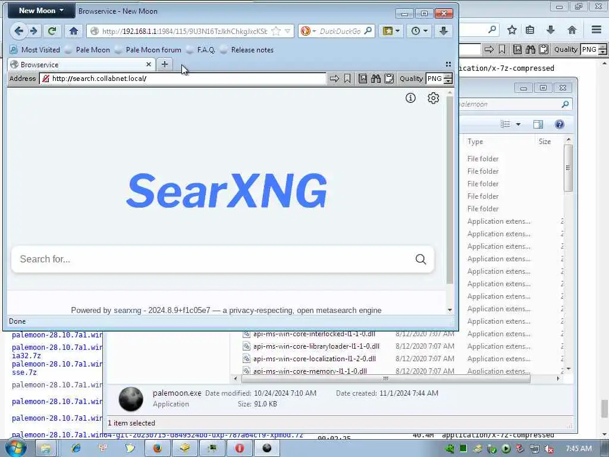This screenshot has height=457, width=609.
Task: Go back in the New Moon browser
Action: [x=18, y=31]
